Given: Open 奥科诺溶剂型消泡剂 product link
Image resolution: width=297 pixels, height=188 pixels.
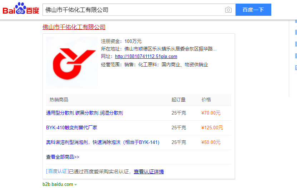Looking at the screenshot, I should click(x=103, y=142).
